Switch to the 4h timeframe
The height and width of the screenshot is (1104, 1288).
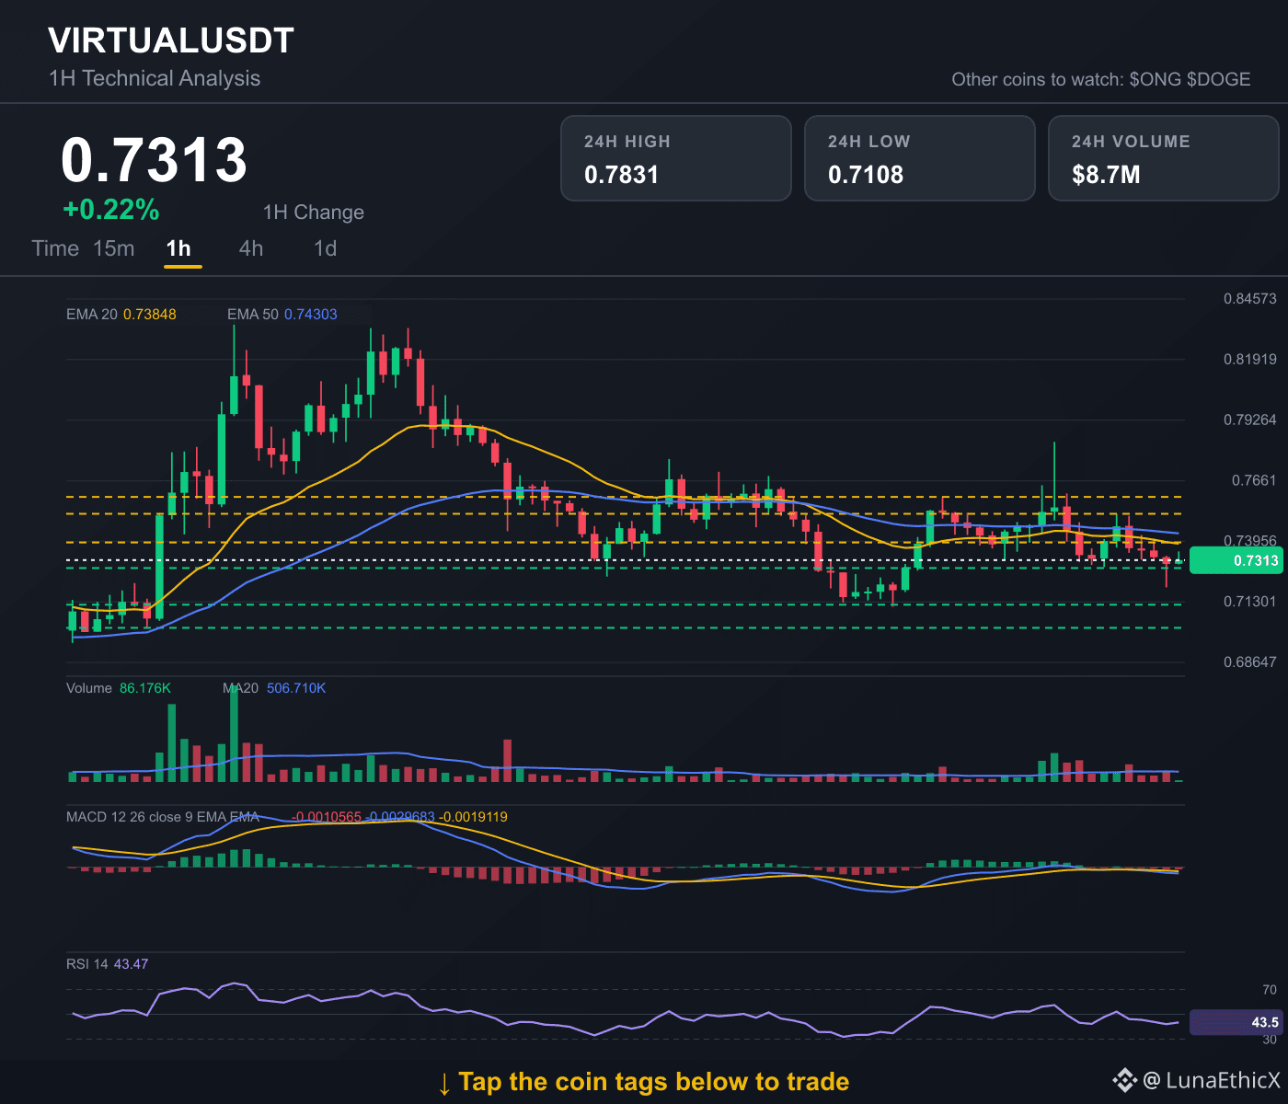click(251, 248)
